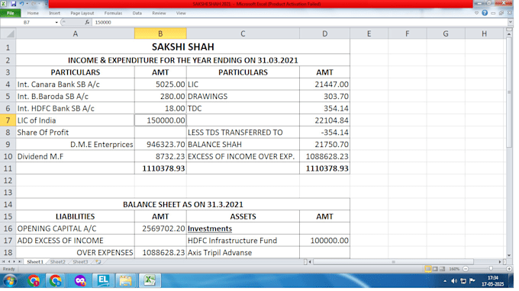
Task: Go to last sheet navigation arrow
Action: (20, 262)
